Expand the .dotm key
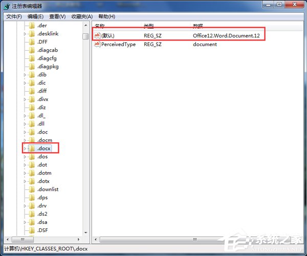Viewport: 307px width, 256px height. coord(25,173)
